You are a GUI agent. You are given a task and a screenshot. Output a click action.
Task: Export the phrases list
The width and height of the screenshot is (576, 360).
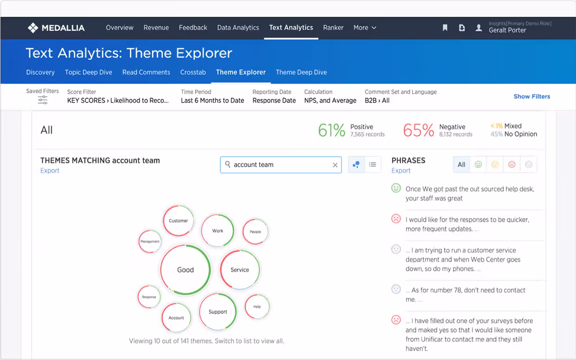pyautogui.click(x=401, y=171)
